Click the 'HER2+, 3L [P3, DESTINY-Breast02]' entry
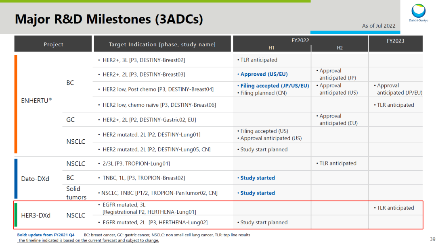 point(143,60)
